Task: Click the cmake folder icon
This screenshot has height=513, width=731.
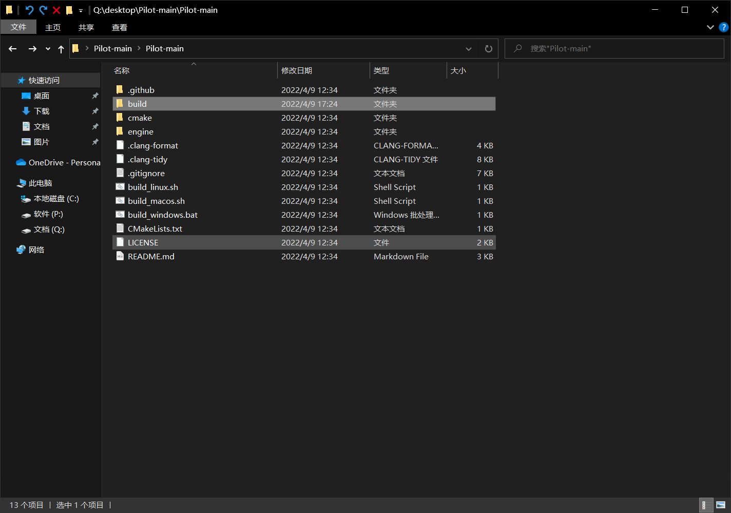Action: 120,118
